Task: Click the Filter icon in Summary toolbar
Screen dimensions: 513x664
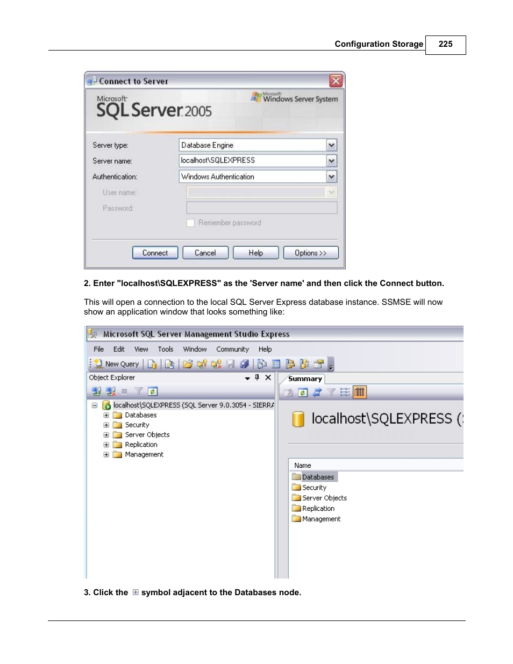Action: coord(331,392)
